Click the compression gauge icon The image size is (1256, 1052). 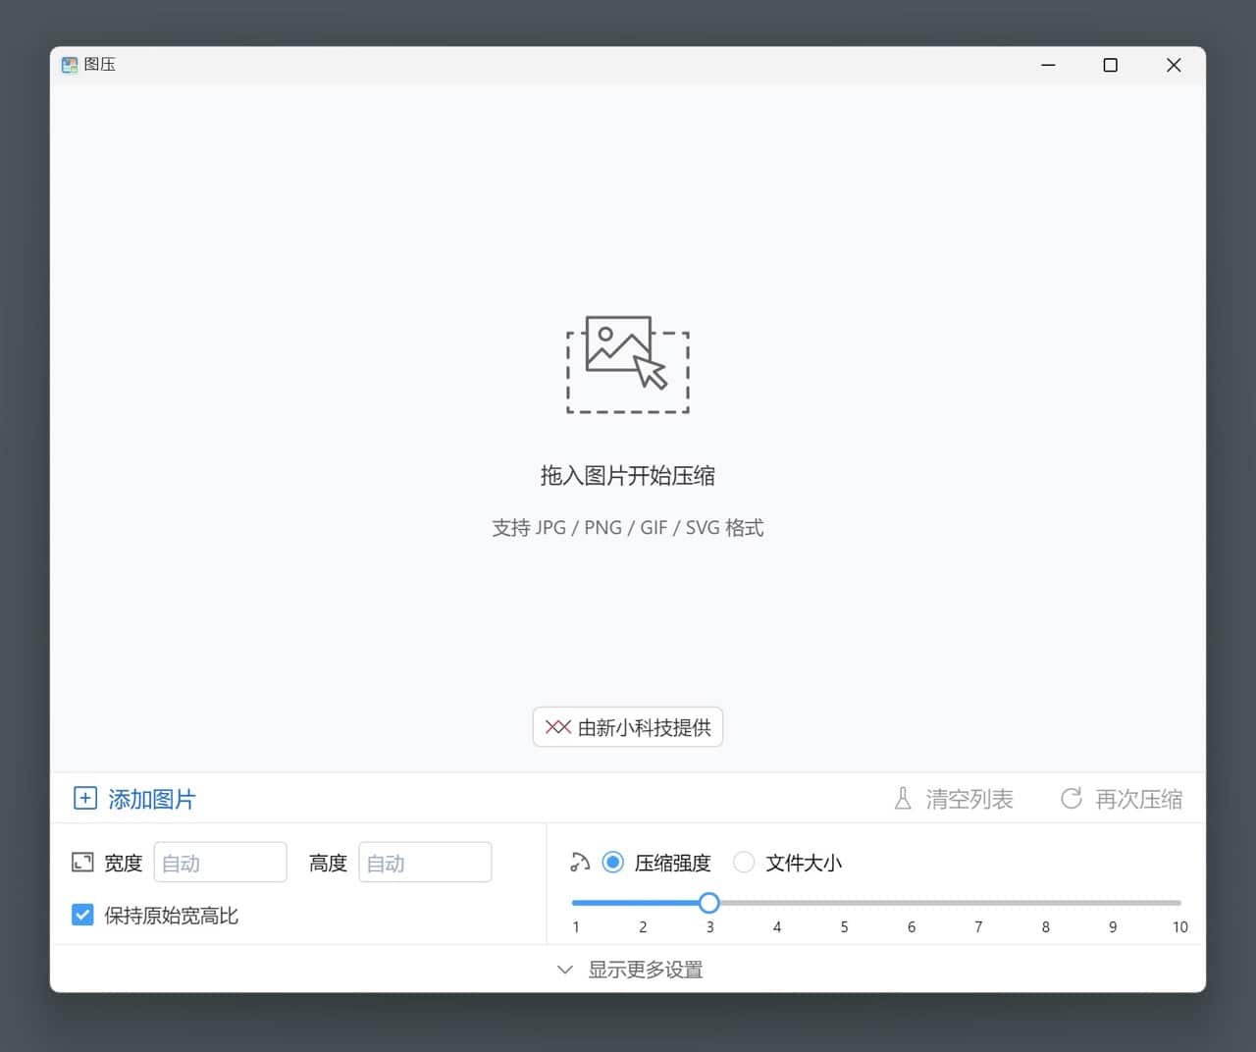click(580, 863)
